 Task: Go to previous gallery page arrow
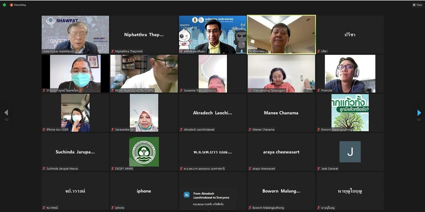[6, 113]
